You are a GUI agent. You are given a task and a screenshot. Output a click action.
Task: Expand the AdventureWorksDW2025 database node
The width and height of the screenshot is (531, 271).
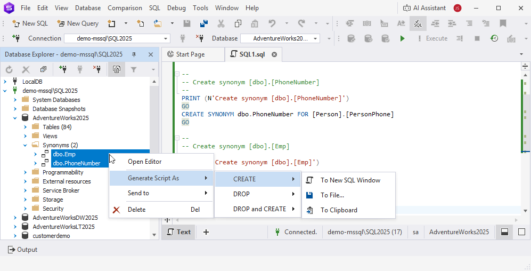pos(15,218)
